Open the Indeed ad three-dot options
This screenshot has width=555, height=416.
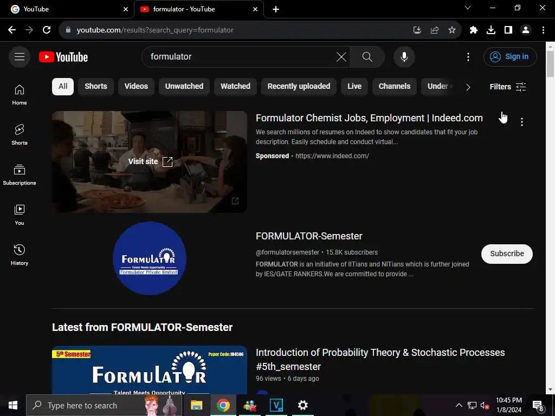point(521,122)
